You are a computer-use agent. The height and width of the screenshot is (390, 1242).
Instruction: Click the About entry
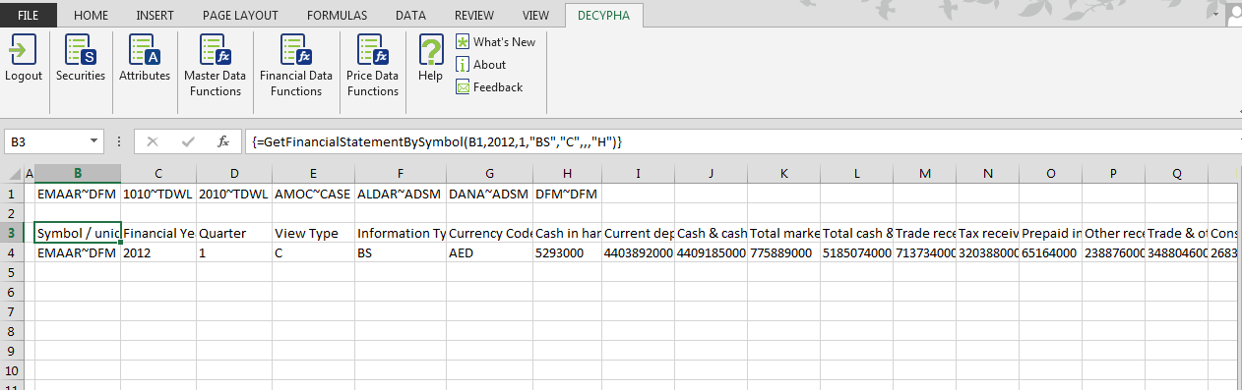pos(481,65)
